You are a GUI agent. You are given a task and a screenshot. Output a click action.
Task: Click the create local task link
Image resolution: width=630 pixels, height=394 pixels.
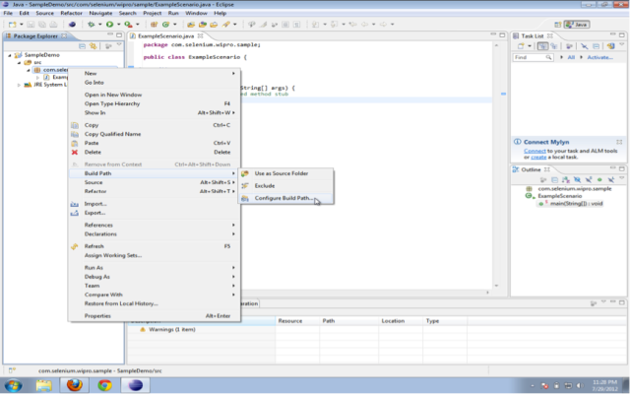coord(538,158)
